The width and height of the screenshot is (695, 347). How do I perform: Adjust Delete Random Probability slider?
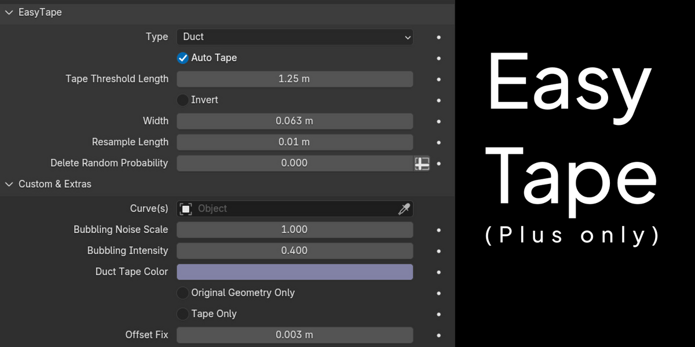(295, 164)
